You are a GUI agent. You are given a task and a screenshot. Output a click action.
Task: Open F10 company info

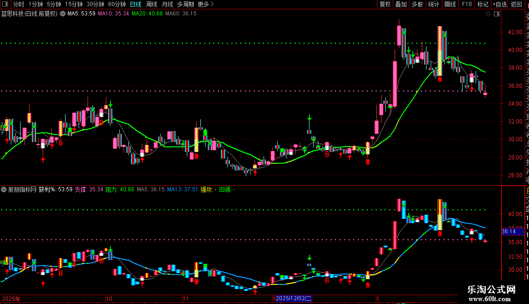[x=467, y=4]
